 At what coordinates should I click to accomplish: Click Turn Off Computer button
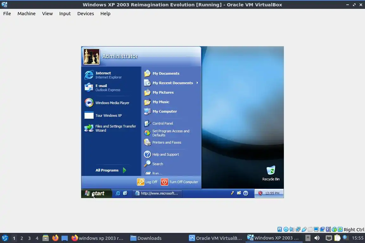pos(179,182)
